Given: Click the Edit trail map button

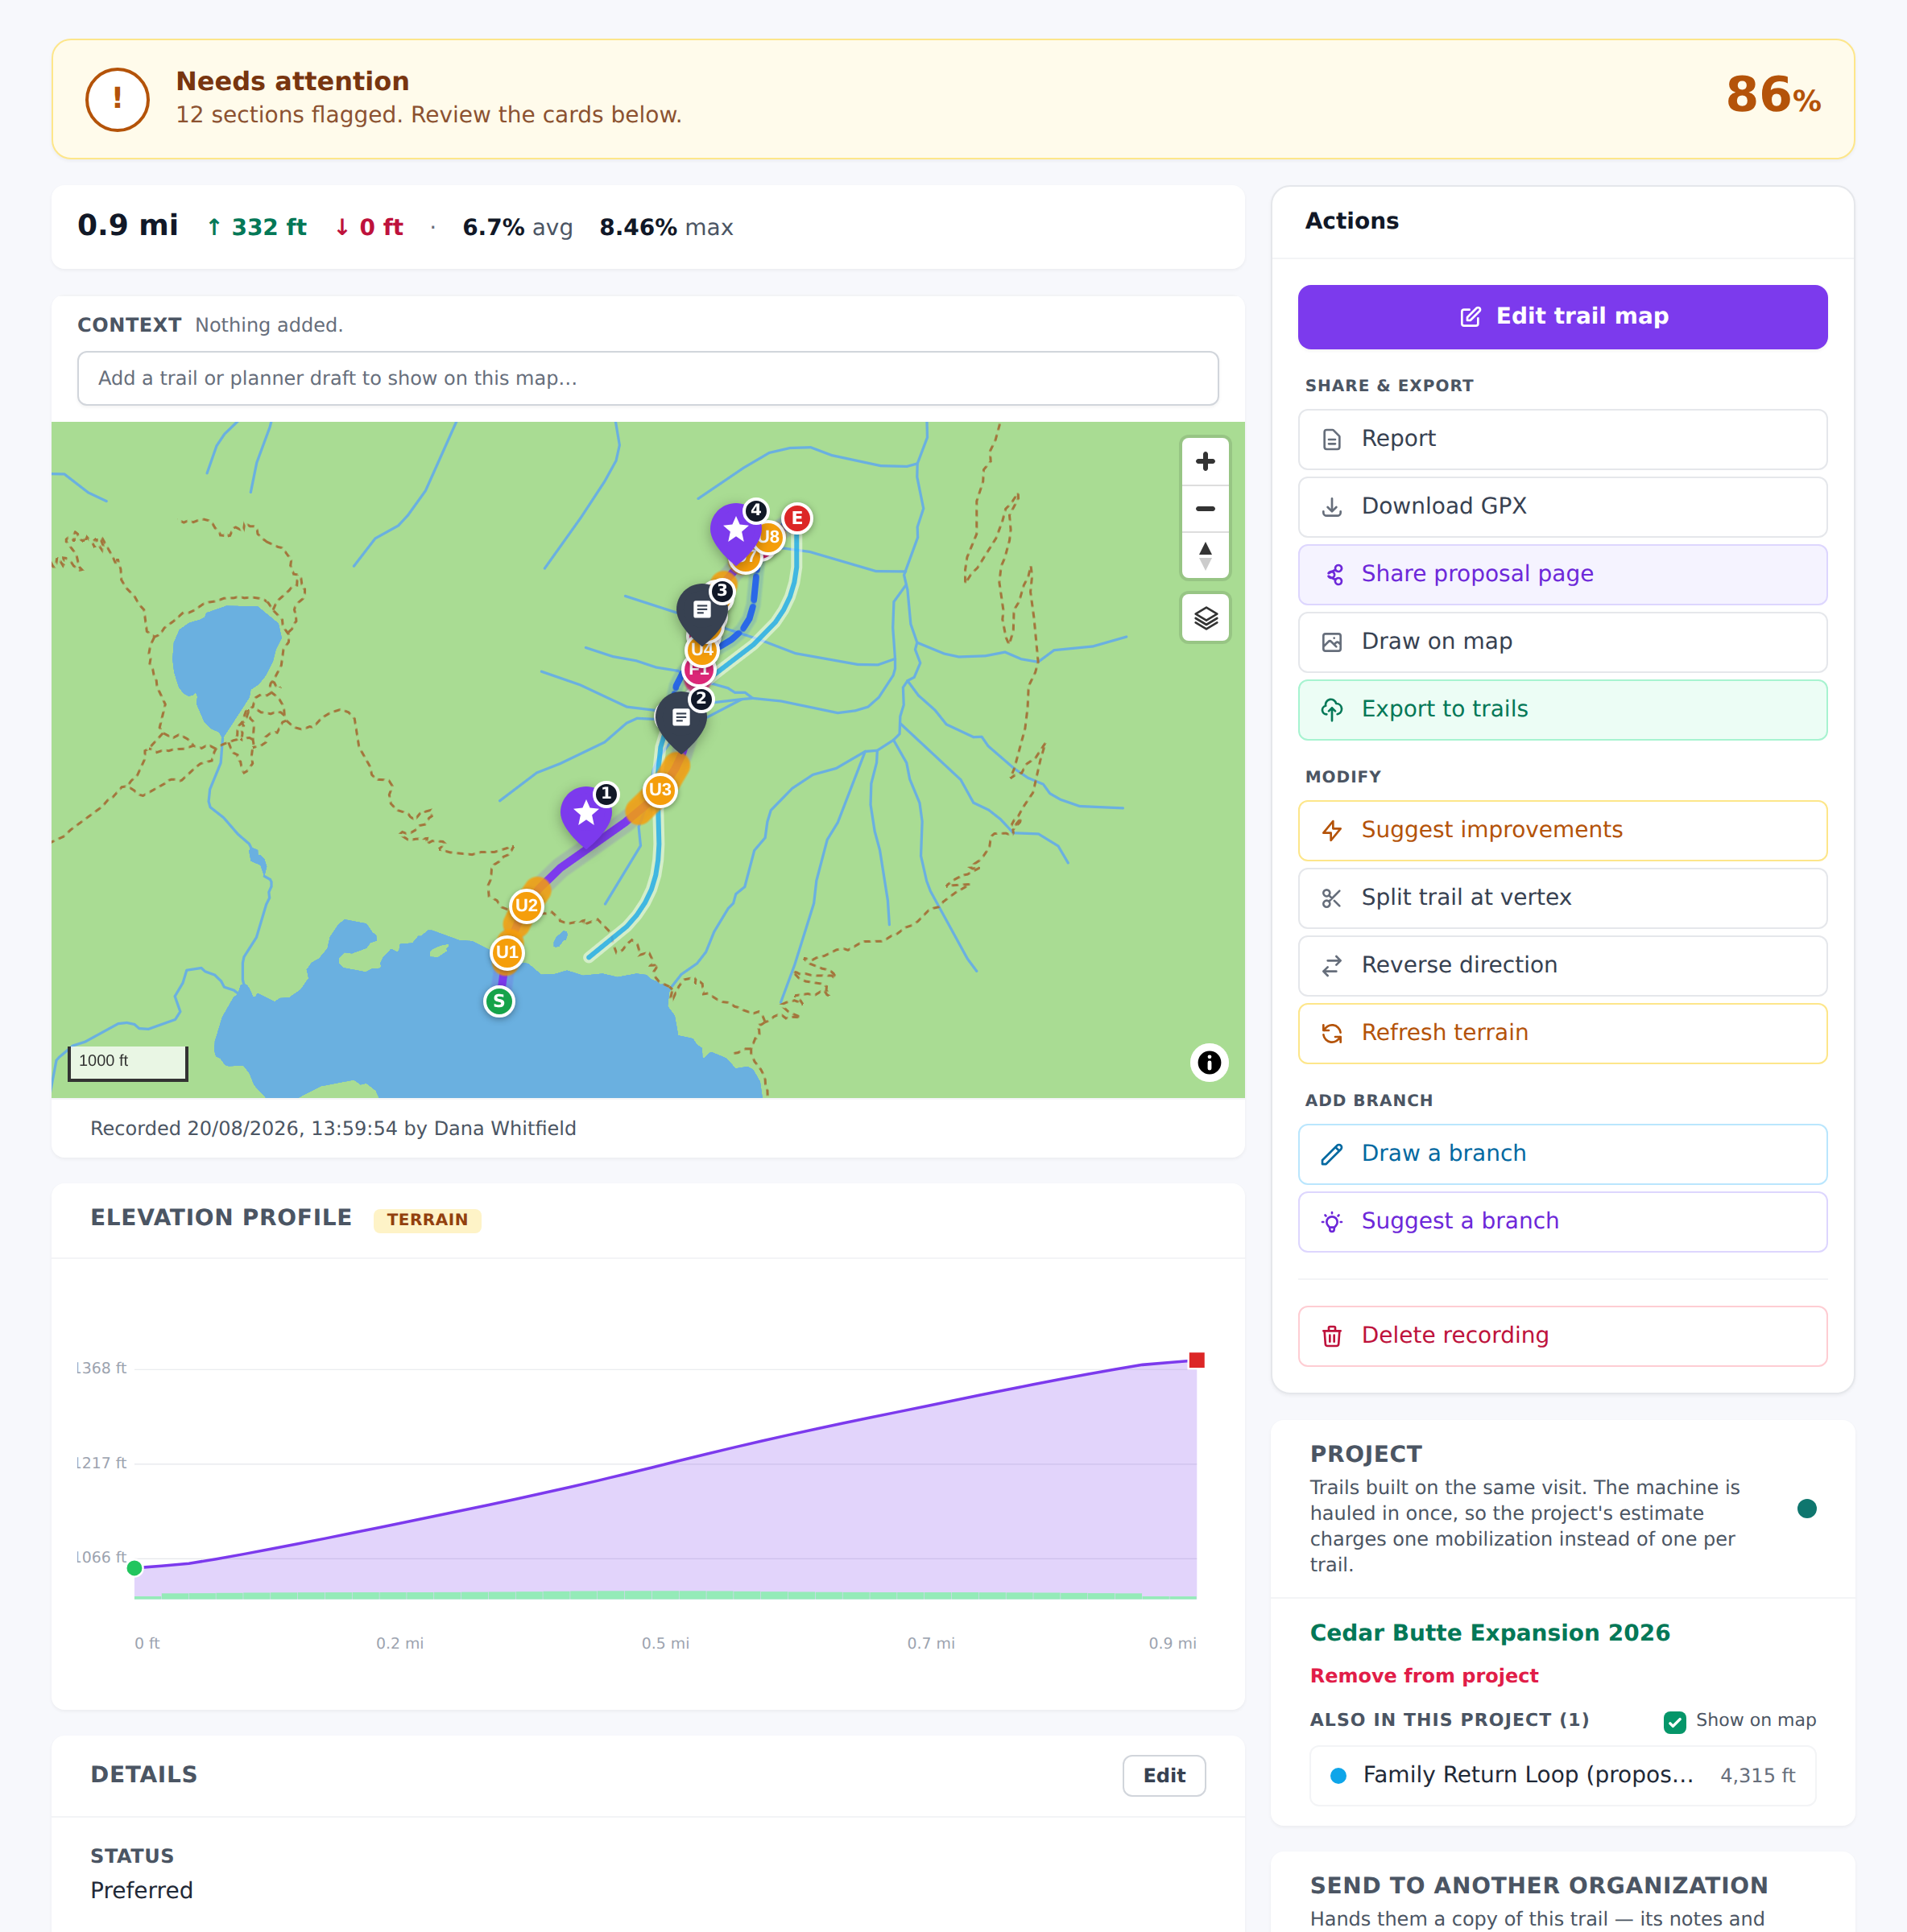Looking at the screenshot, I should click(x=1562, y=317).
